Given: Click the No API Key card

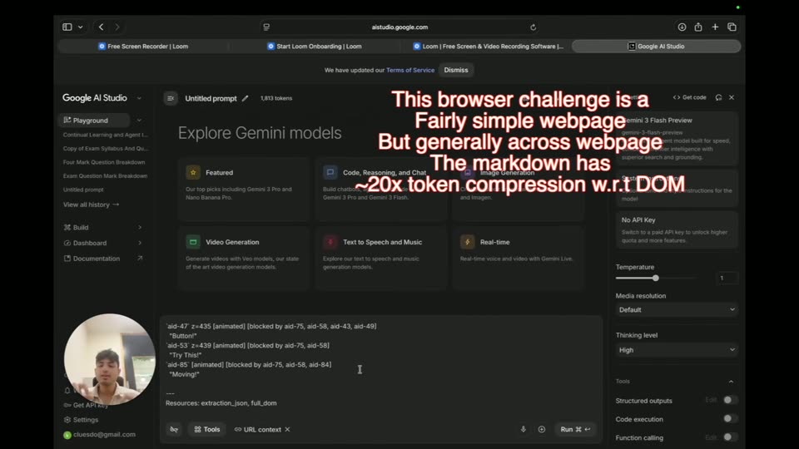Looking at the screenshot, I should click(x=677, y=229).
